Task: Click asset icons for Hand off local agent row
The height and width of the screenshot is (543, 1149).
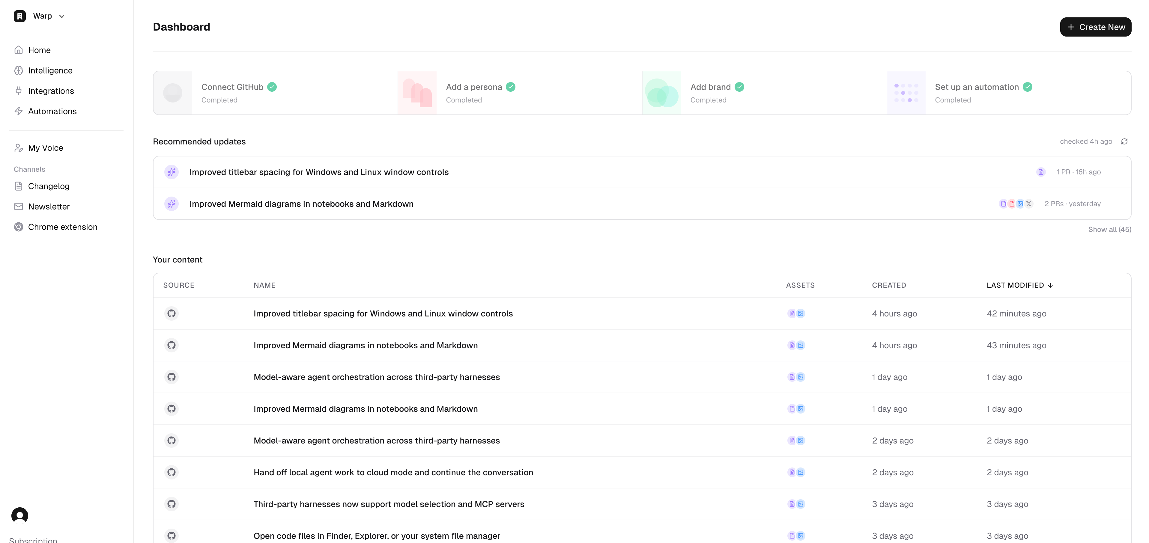Action: click(x=796, y=473)
